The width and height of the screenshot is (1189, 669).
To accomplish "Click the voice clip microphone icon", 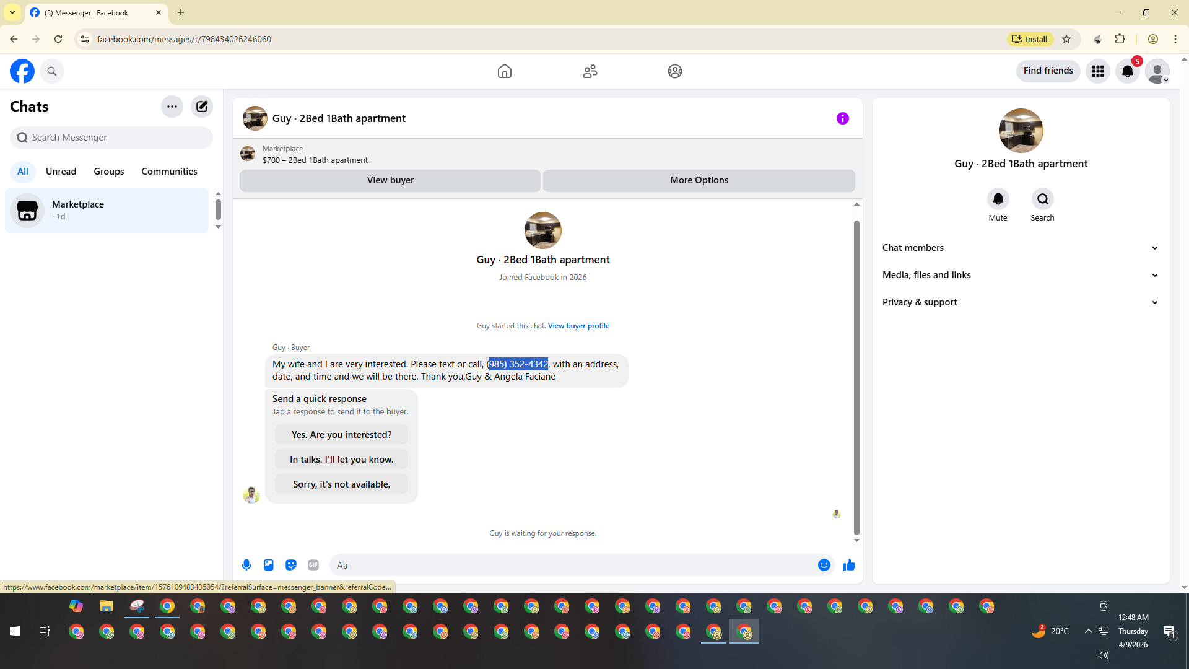I will coord(246,565).
